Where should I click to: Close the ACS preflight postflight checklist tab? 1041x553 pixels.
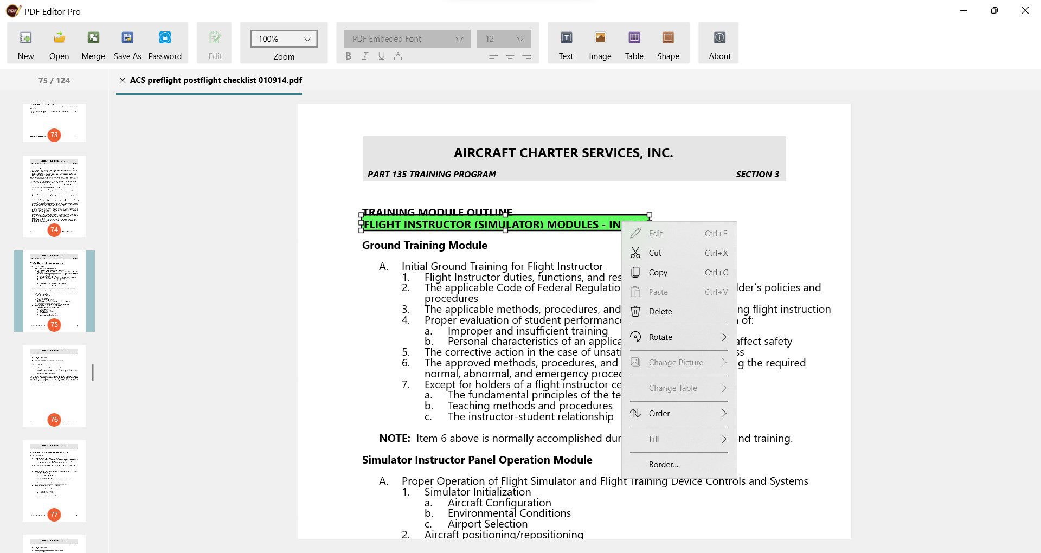pyautogui.click(x=123, y=80)
